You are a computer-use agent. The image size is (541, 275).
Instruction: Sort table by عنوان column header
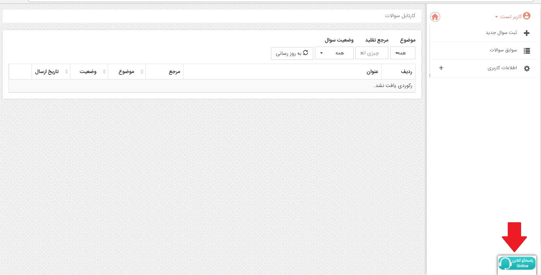click(x=372, y=72)
